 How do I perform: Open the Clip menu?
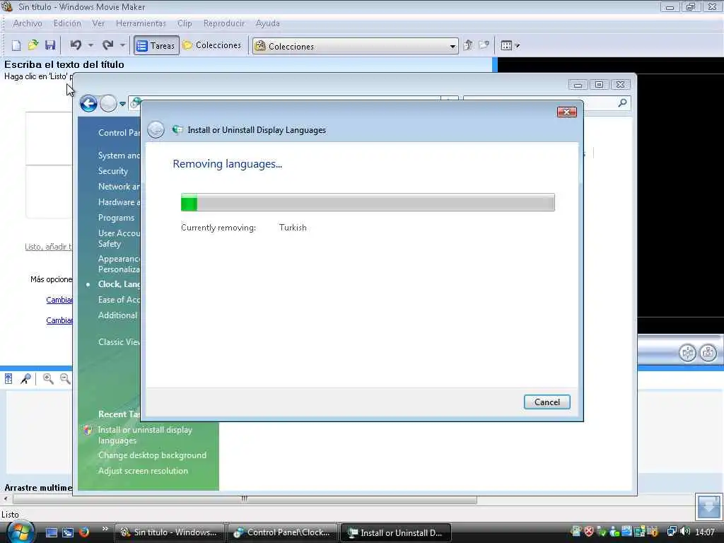pyautogui.click(x=185, y=23)
